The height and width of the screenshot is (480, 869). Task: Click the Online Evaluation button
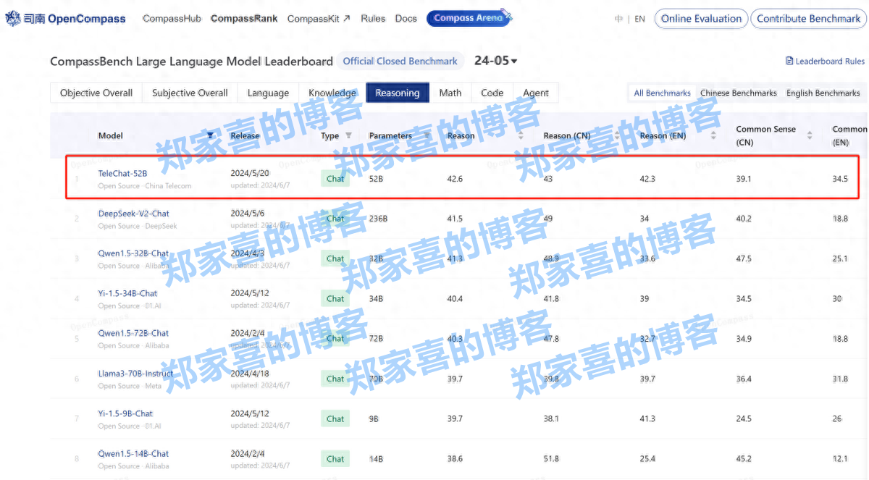click(700, 18)
